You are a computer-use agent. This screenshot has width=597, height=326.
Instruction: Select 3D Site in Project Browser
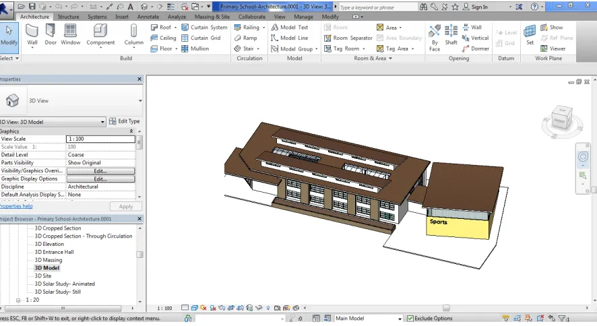(x=42, y=275)
